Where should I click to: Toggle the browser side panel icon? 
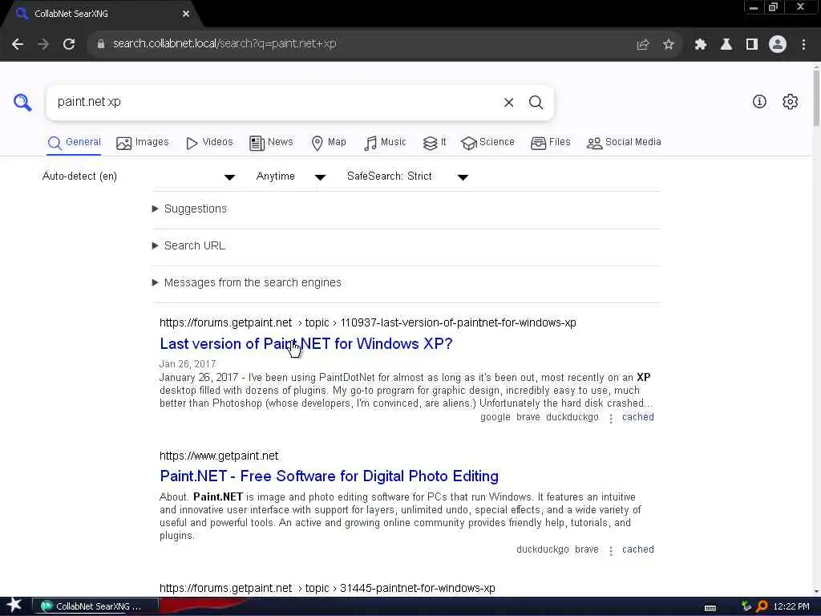pyautogui.click(x=751, y=45)
